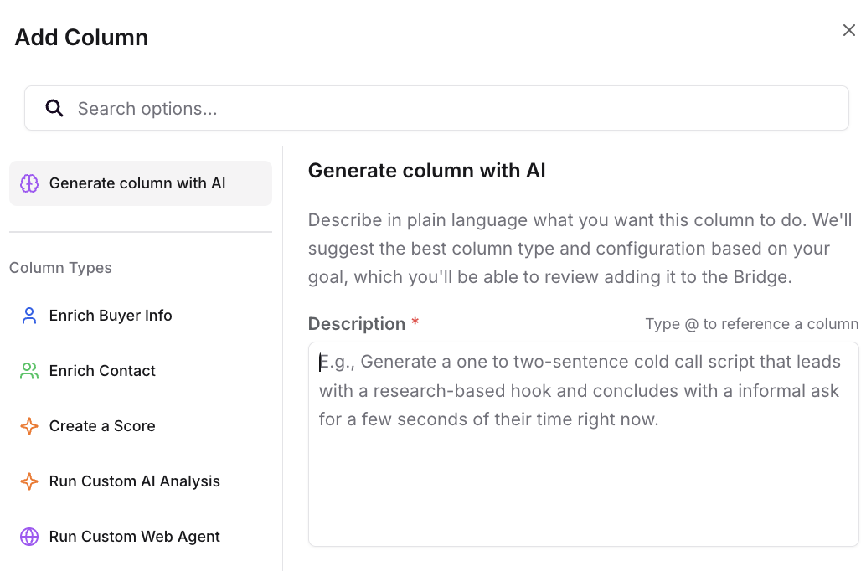Viewport: 861px width, 571px height.
Task: Click the two-people icon beside Enrich Contact
Action: pyautogui.click(x=29, y=371)
